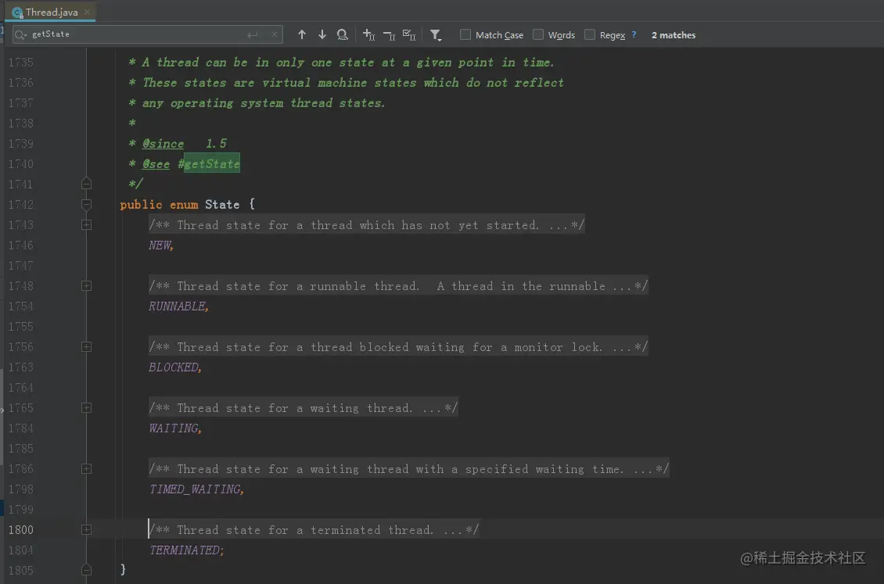Open Find All Usages search icon

[x=342, y=35]
